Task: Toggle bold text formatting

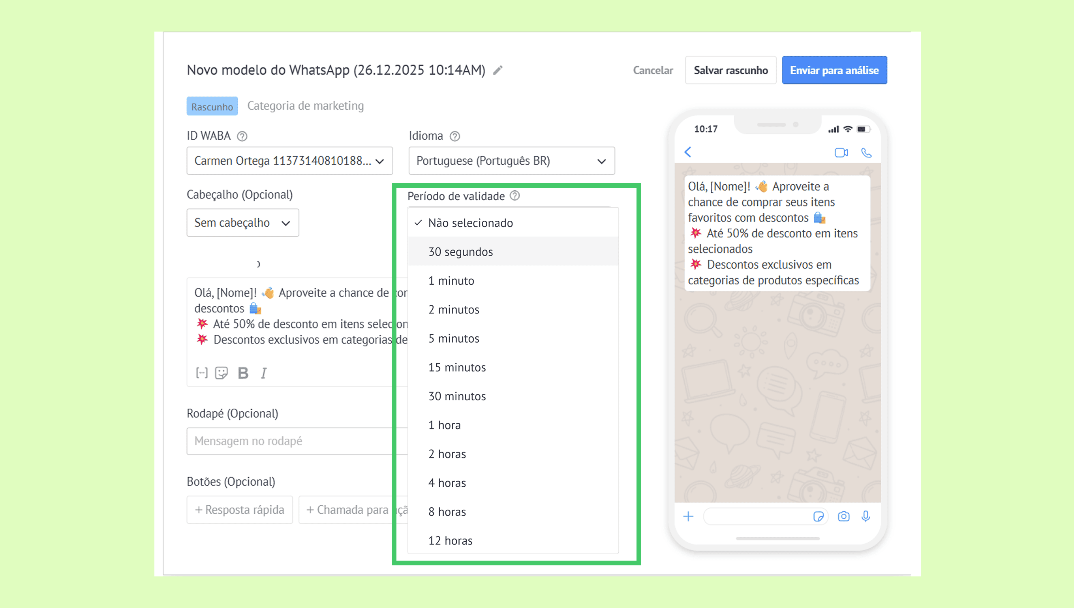Action: (243, 372)
